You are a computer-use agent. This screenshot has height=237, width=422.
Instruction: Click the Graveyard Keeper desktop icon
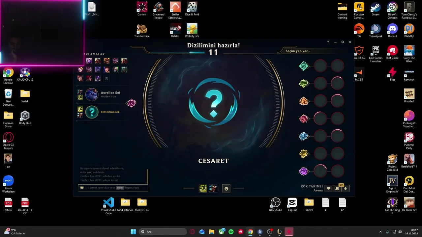click(159, 10)
